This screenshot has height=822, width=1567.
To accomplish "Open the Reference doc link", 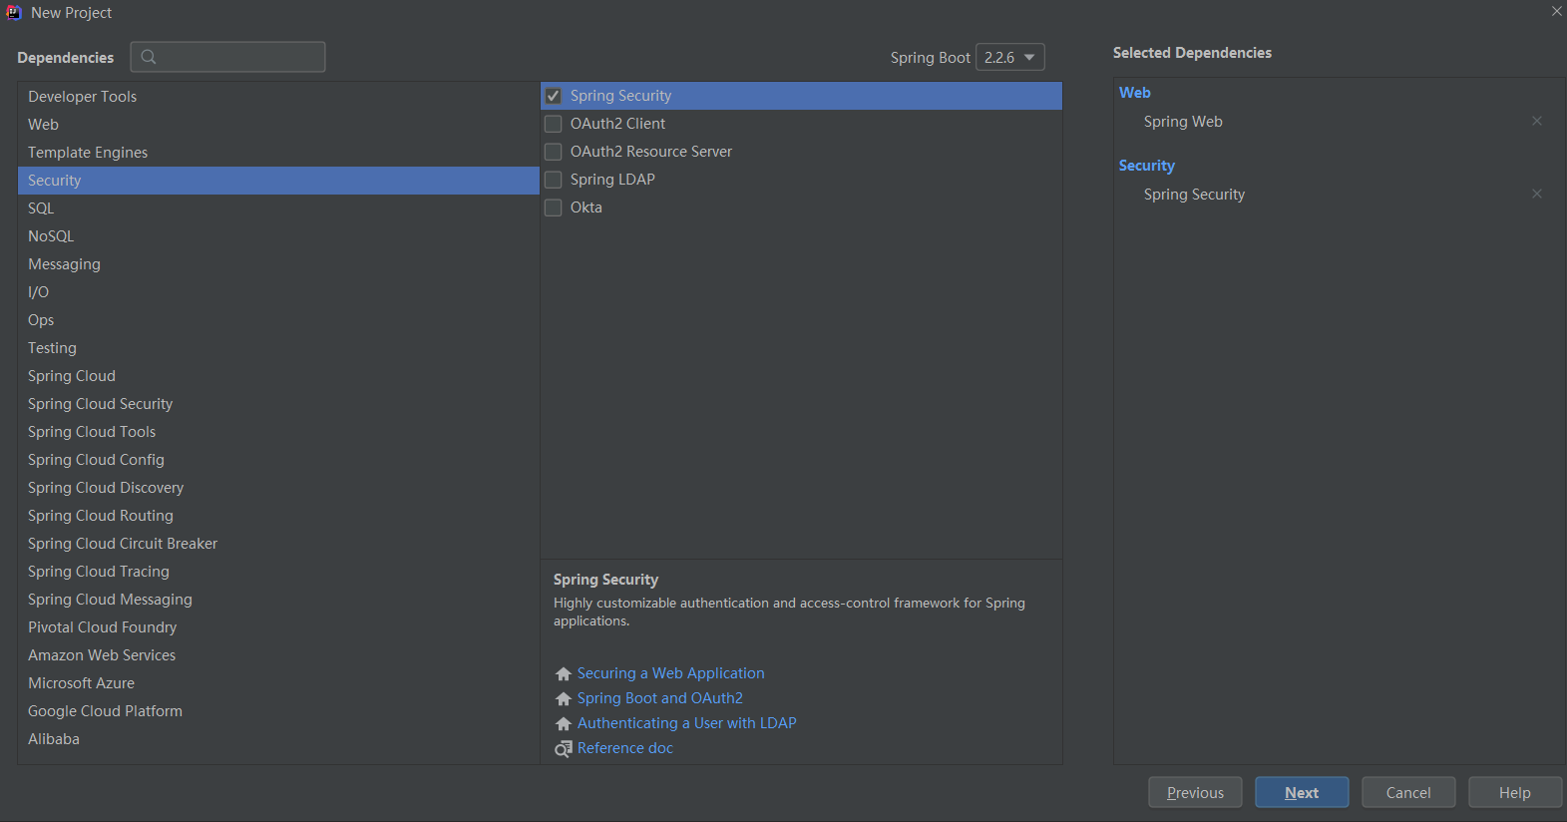I will click(625, 748).
